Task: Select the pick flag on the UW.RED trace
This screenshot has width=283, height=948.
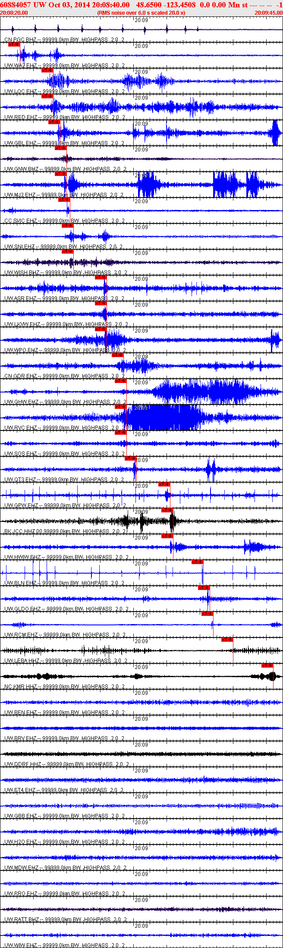Action: point(47,96)
